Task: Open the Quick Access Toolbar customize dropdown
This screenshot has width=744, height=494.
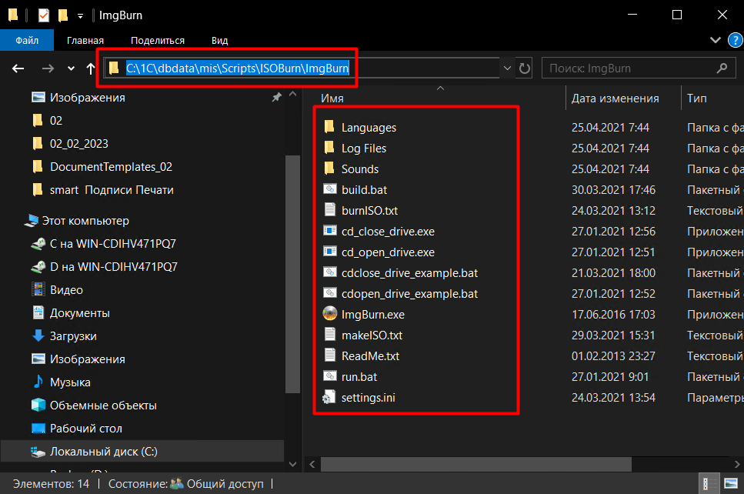Action: click(x=80, y=15)
